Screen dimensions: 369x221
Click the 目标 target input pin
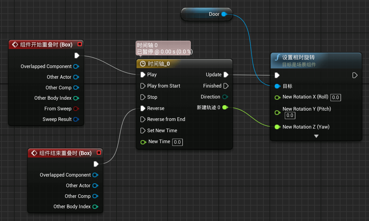tap(277, 86)
